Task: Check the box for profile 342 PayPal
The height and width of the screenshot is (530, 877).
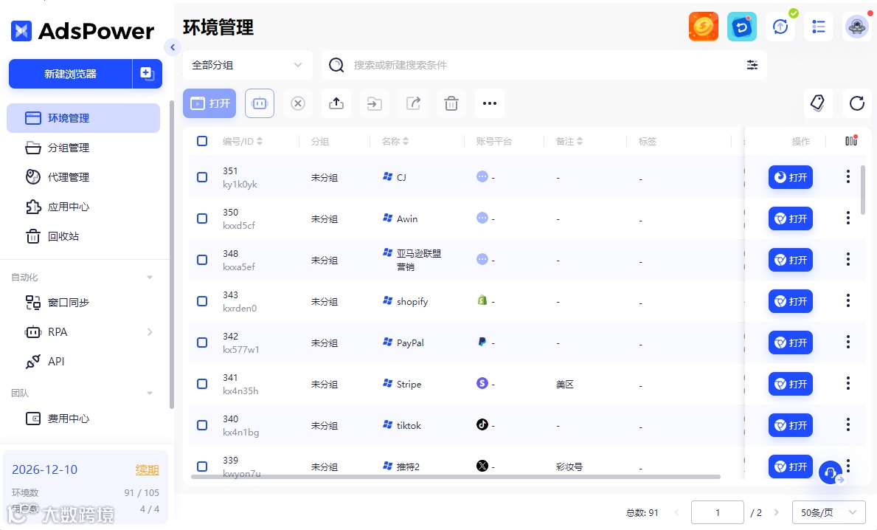Action: (202, 343)
